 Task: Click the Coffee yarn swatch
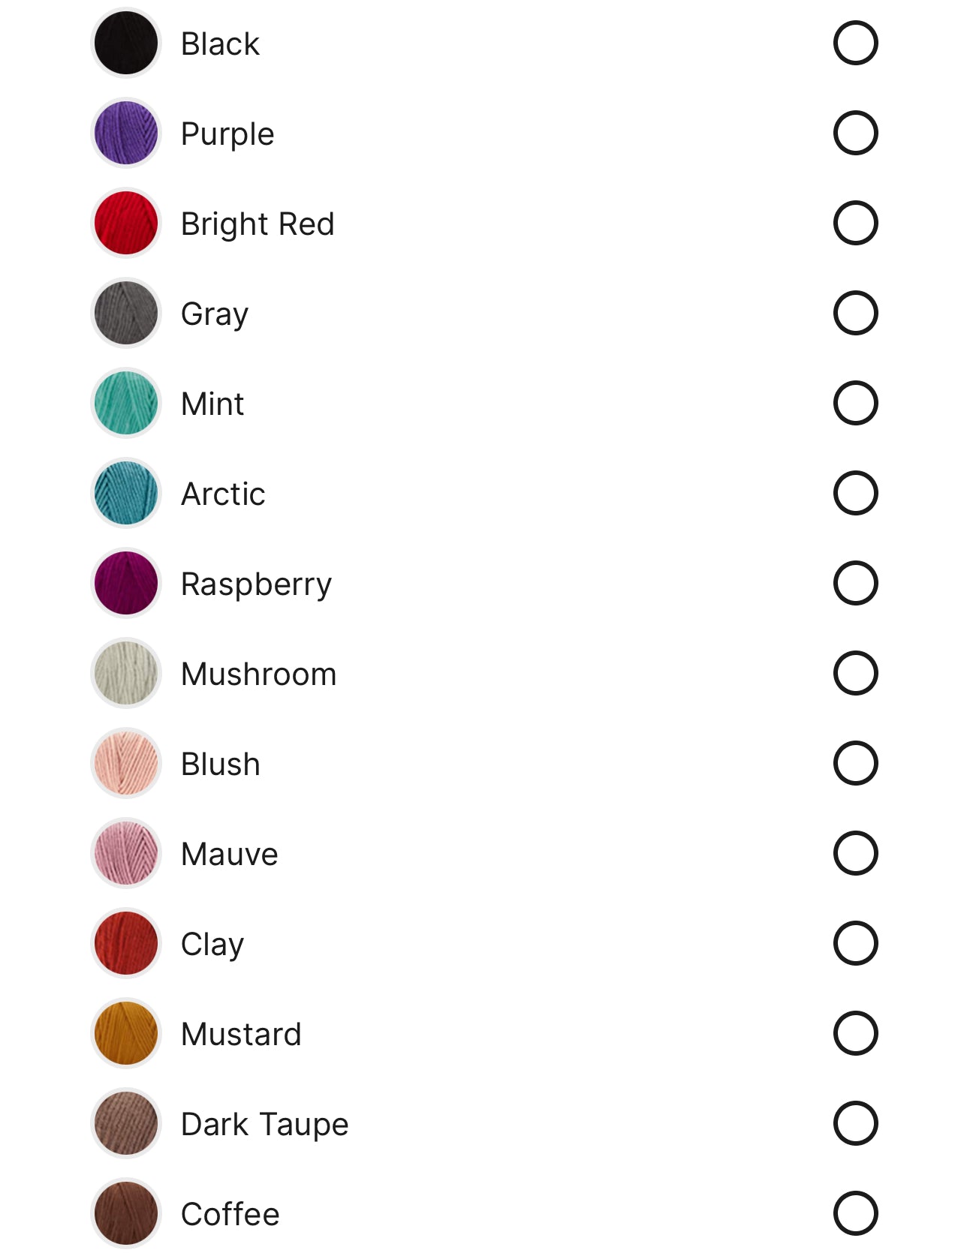pos(126,1213)
